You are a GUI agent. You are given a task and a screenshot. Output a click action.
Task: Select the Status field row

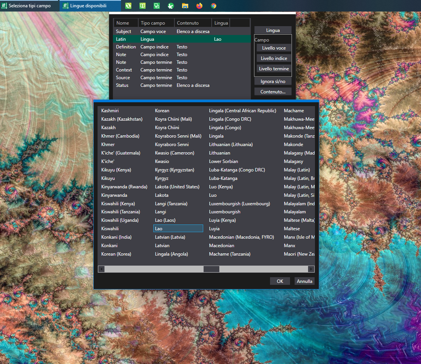tap(182, 85)
